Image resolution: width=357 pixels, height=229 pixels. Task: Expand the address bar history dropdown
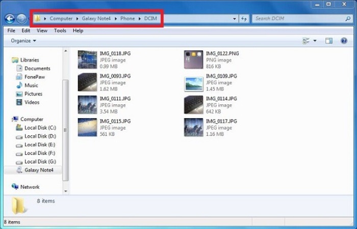(235, 19)
